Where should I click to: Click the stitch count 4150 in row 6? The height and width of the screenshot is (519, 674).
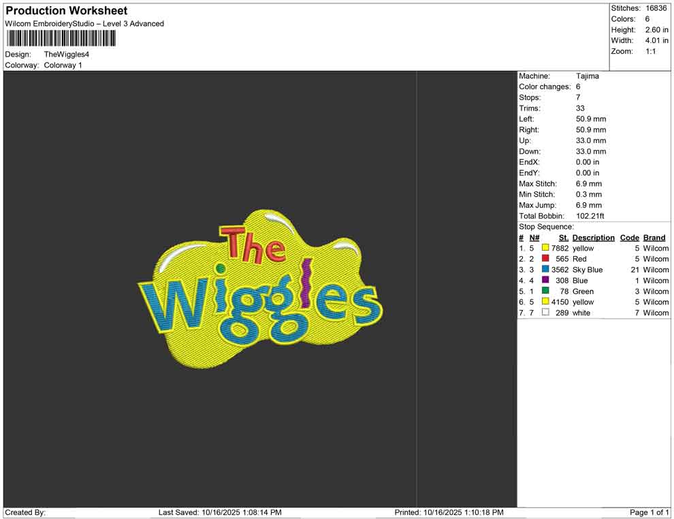560,302
